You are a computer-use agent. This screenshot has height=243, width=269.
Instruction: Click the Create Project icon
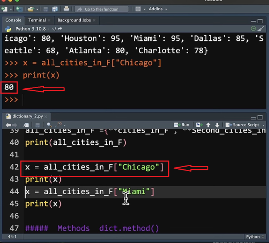[x=19, y=9]
